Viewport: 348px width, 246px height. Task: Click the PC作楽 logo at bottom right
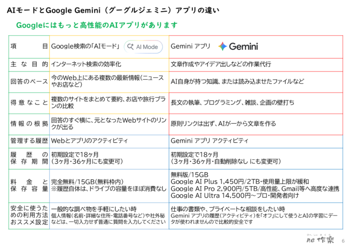pos(320,239)
